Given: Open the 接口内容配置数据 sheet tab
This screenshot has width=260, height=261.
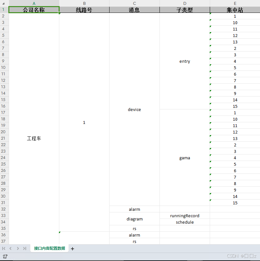Looking at the screenshot, I should click(x=50, y=248).
